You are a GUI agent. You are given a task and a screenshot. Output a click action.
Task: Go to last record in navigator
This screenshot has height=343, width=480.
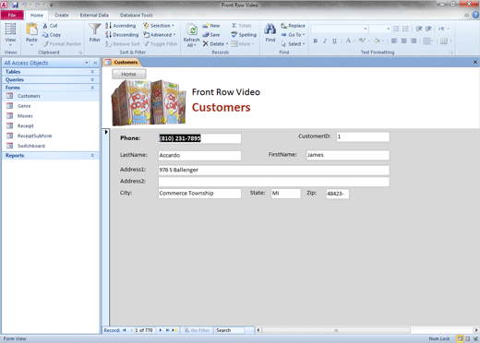[x=167, y=330]
